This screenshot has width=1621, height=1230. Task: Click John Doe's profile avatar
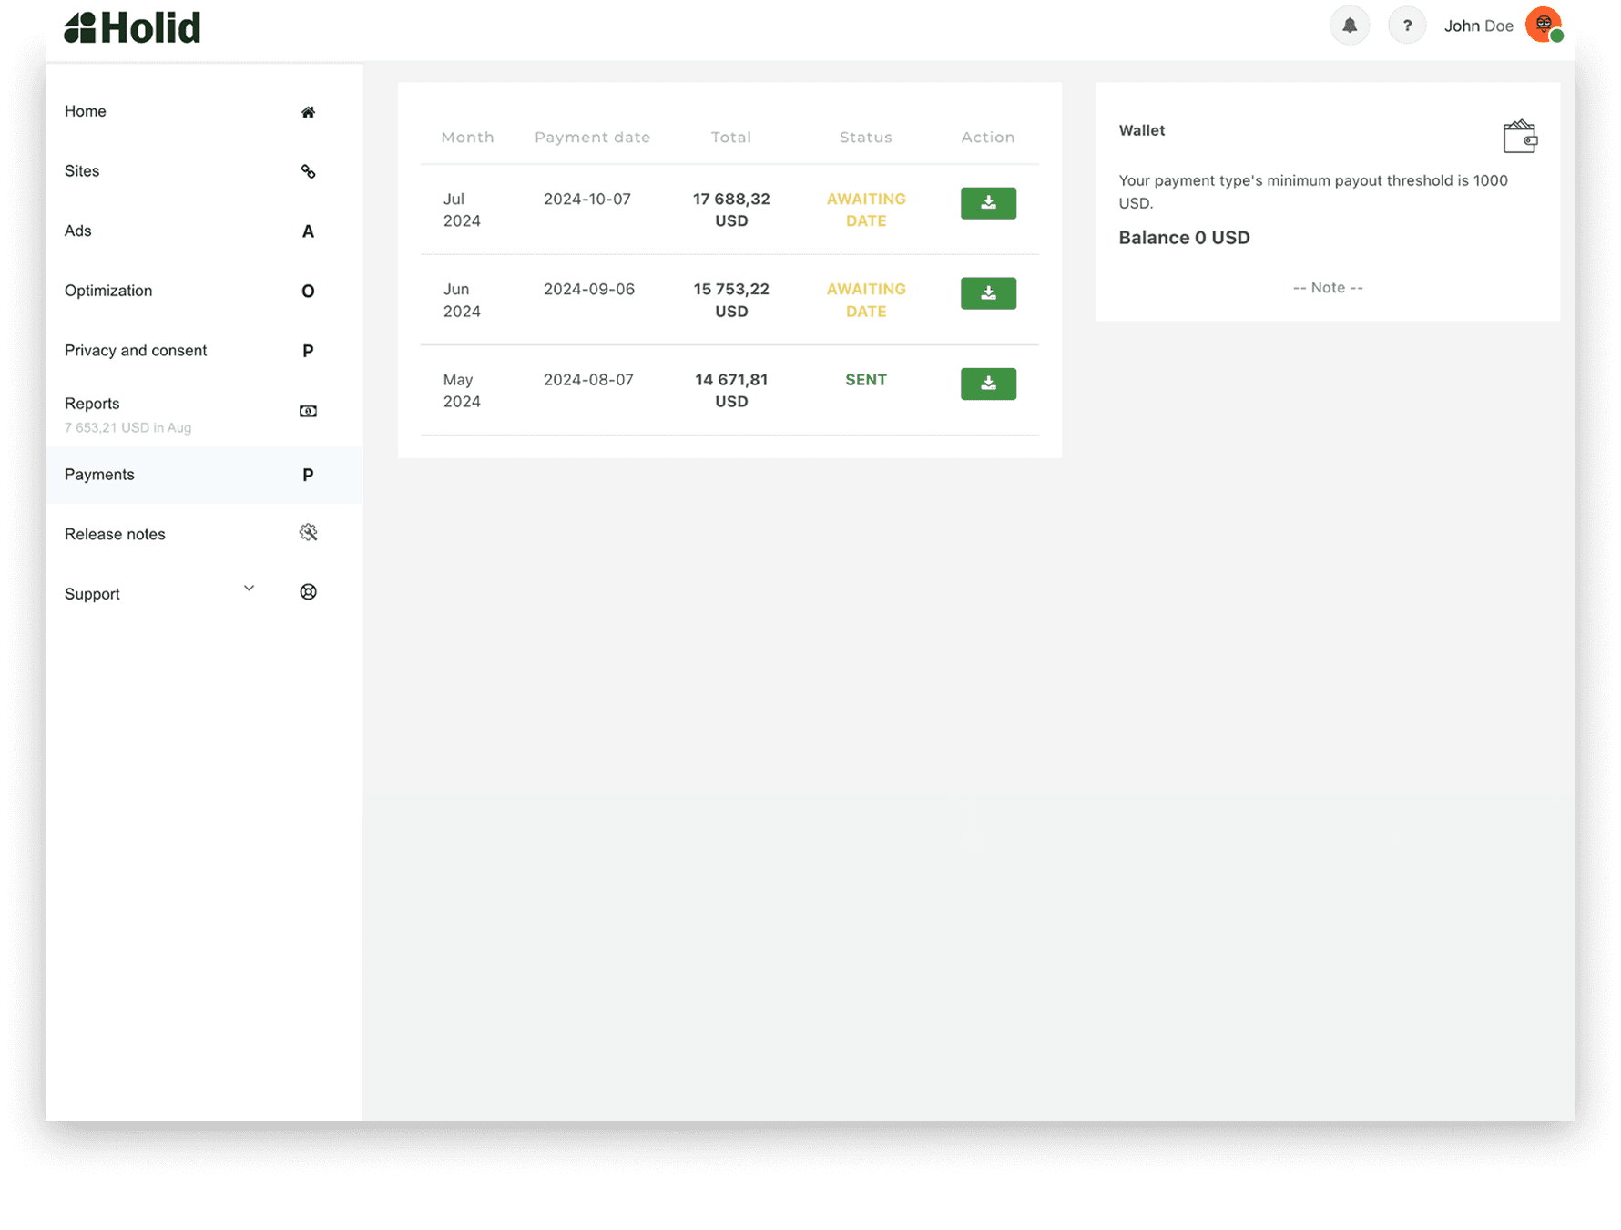1545,26
